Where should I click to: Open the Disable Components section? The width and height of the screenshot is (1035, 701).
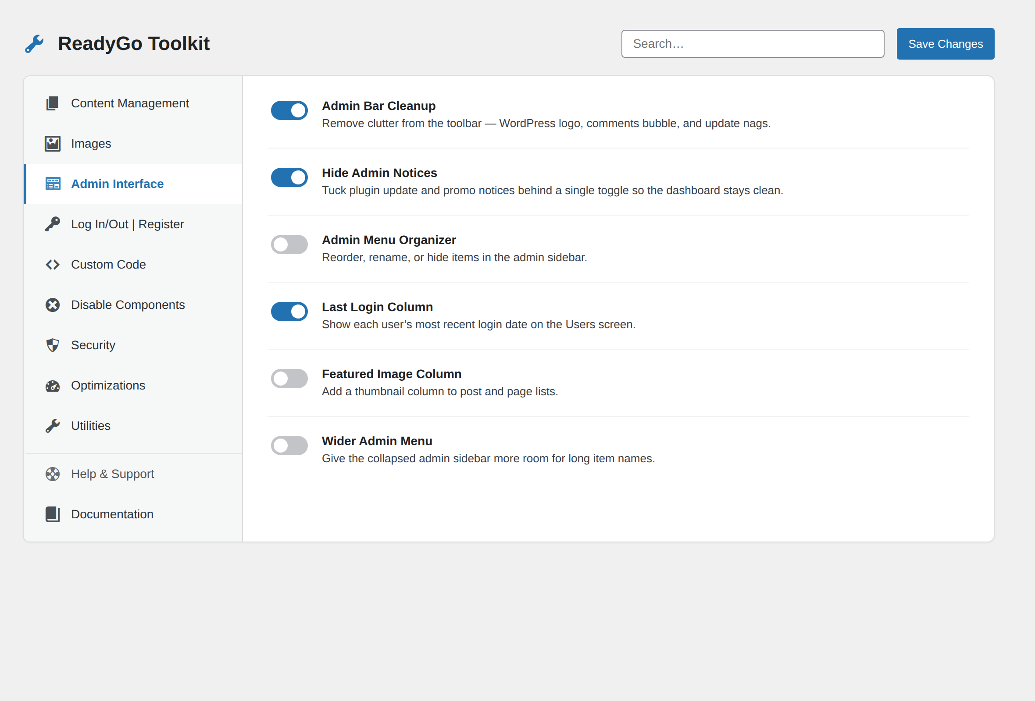point(133,304)
